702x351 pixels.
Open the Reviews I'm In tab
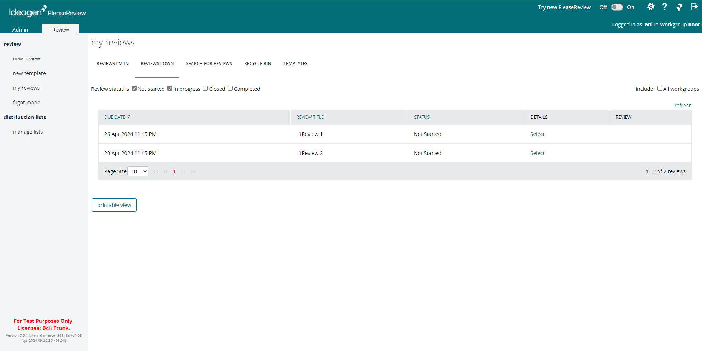coord(113,64)
